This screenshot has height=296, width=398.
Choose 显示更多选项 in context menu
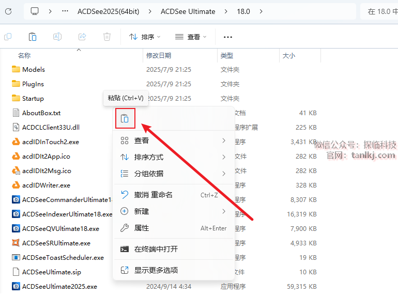[x=174, y=270]
